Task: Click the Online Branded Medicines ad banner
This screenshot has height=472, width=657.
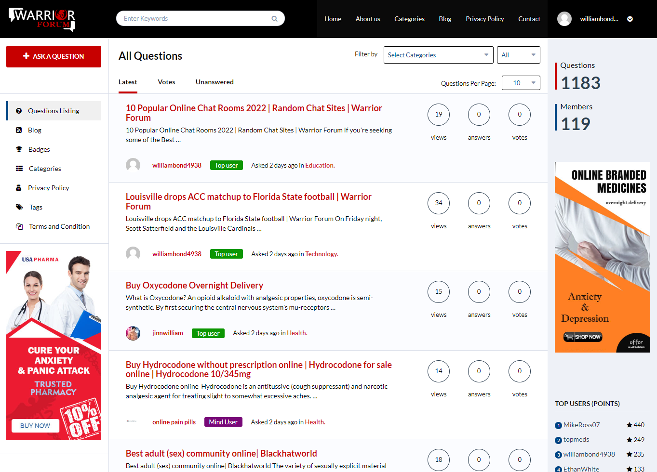Action: click(x=603, y=257)
